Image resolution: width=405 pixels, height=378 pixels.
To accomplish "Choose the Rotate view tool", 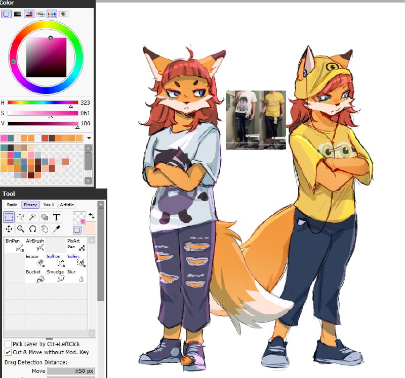I will [x=32, y=229].
